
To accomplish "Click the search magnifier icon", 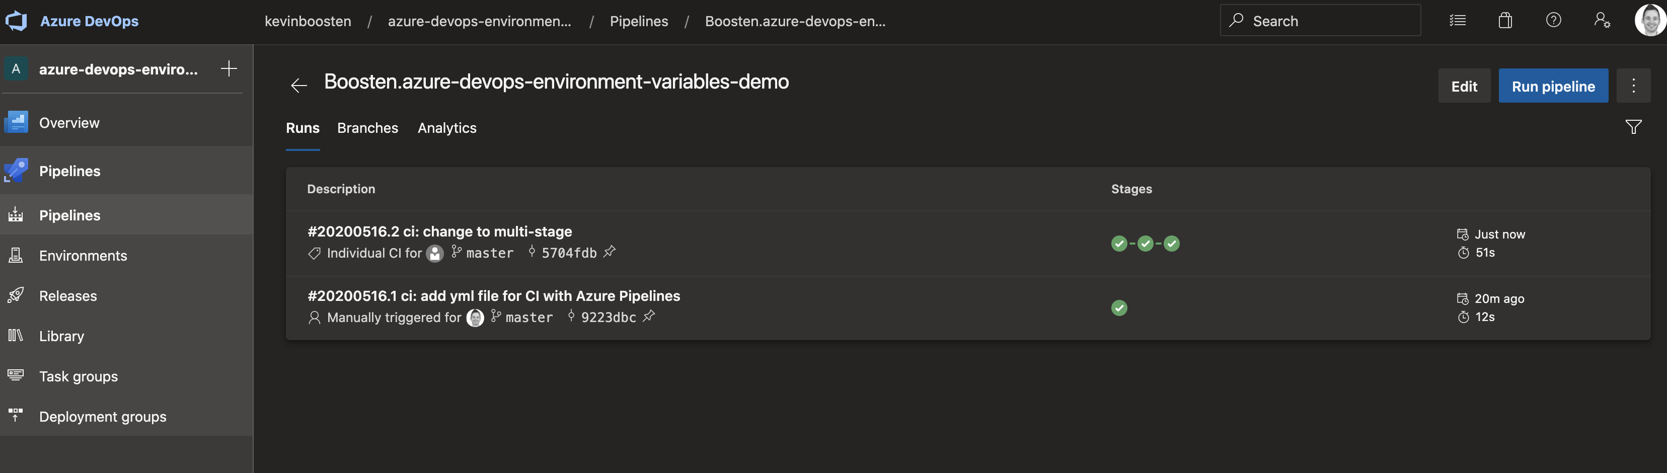I will (1236, 20).
